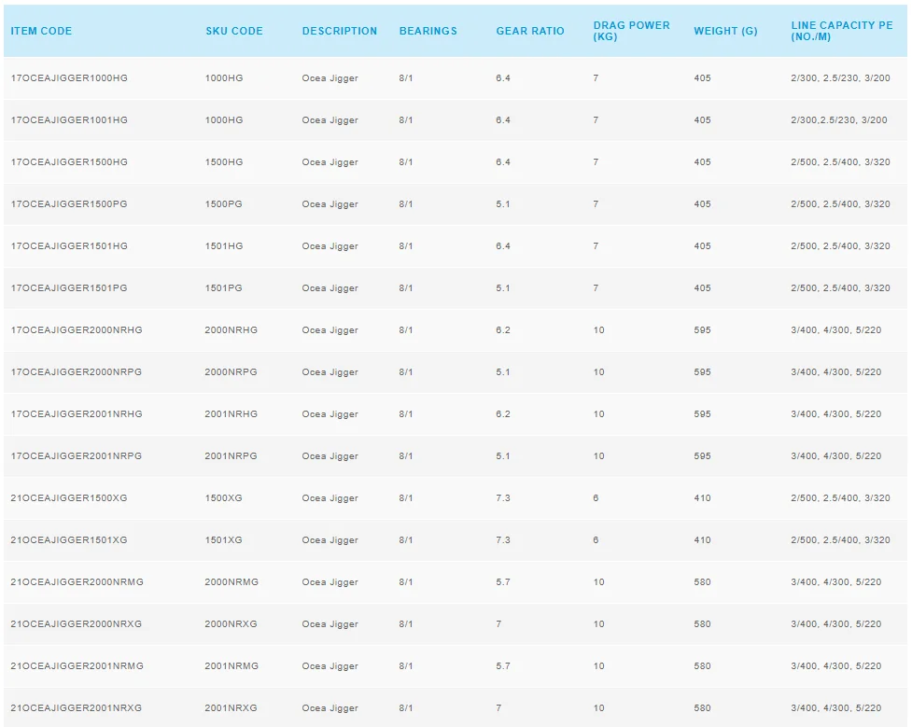The width and height of the screenshot is (912, 727).
Task: Click drag power 7 in 1501HG row
Action: point(596,246)
